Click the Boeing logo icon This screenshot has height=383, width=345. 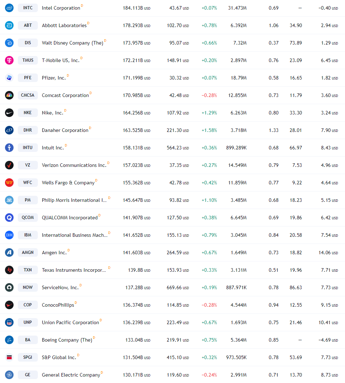pos(9,340)
